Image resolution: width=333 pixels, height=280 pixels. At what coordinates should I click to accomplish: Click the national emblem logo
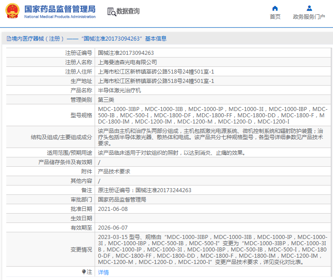[12, 11]
